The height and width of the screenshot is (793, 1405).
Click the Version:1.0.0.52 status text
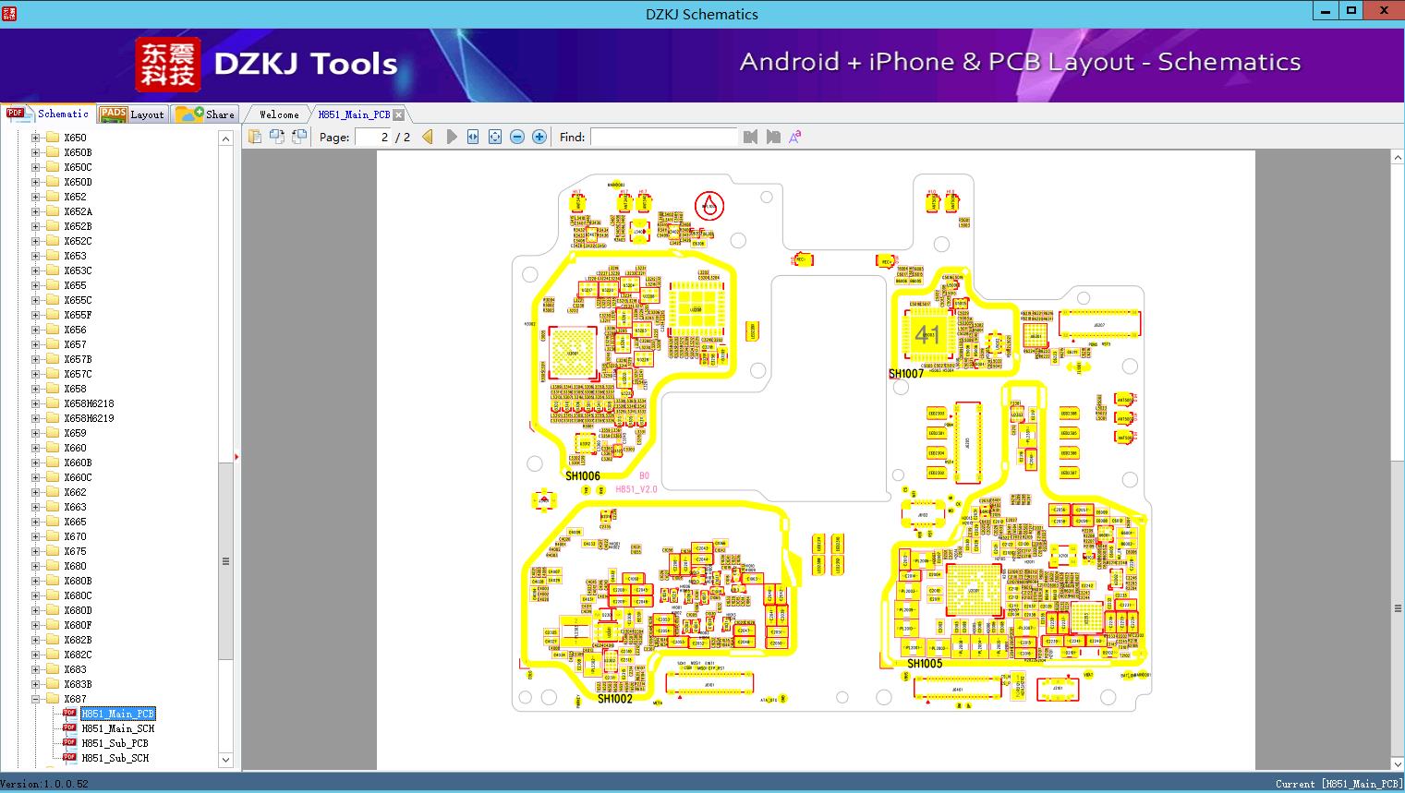pos(44,784)
